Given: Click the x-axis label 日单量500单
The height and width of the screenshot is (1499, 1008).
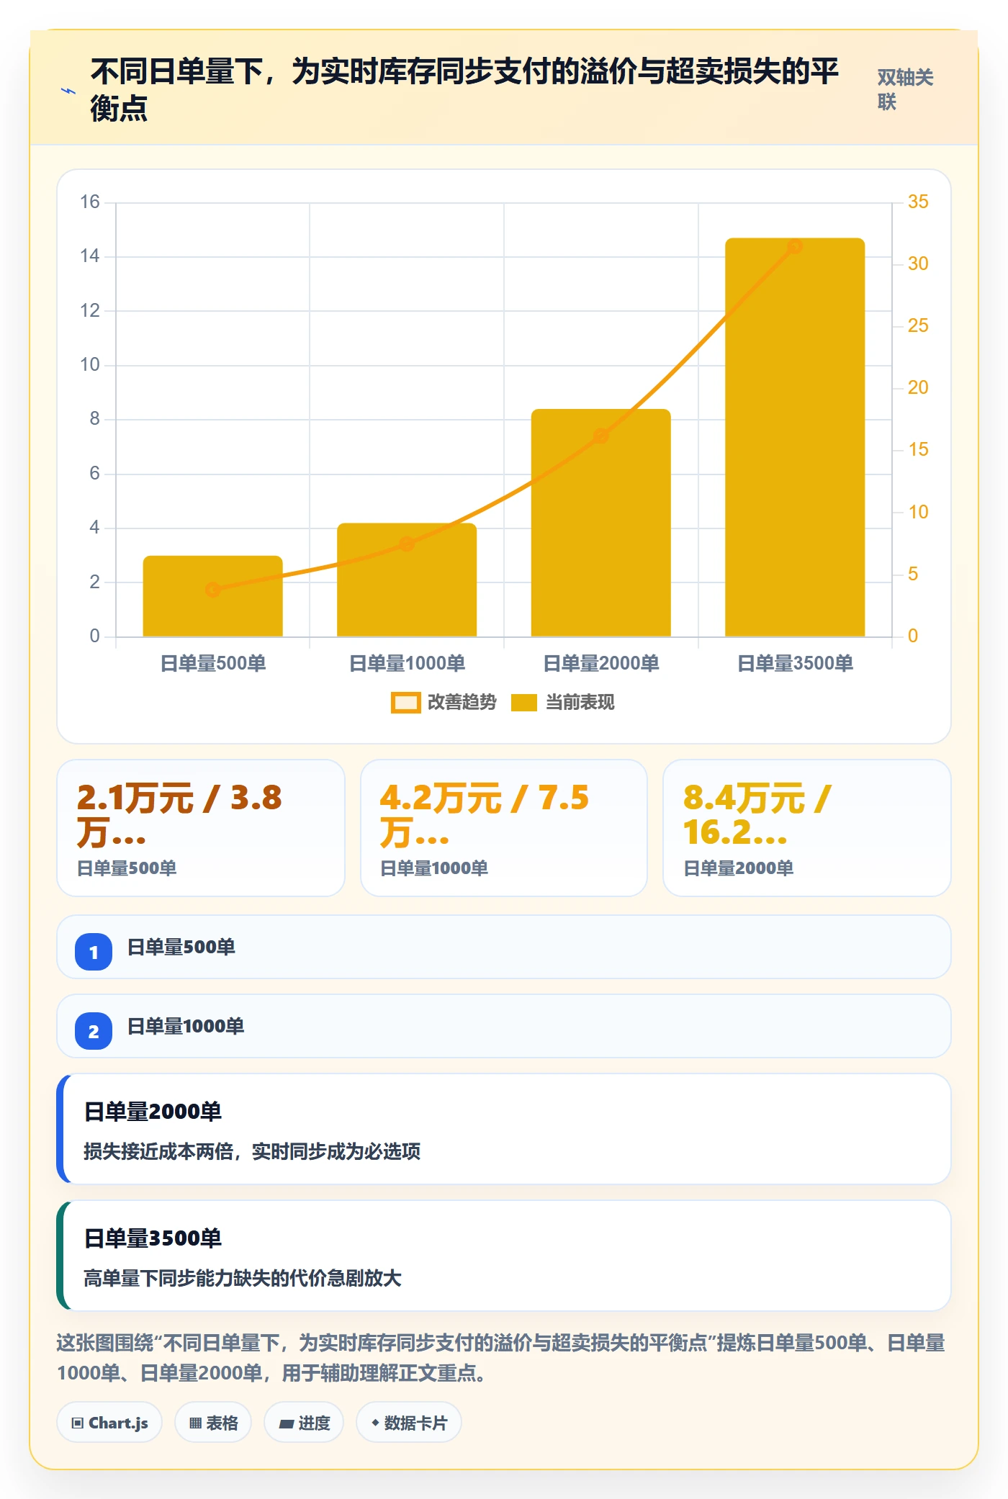Looking at the screenshot, I should point(212,663).
